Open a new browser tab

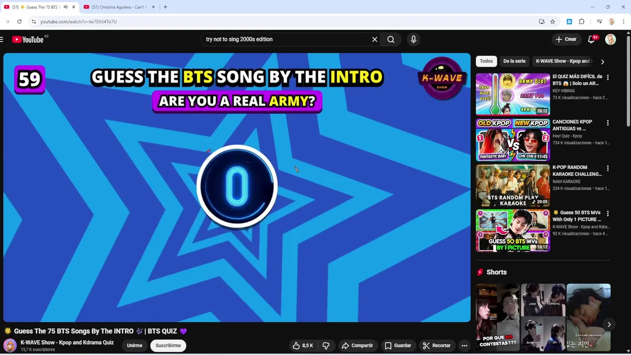pyautogui.click(x=165, y=7)
